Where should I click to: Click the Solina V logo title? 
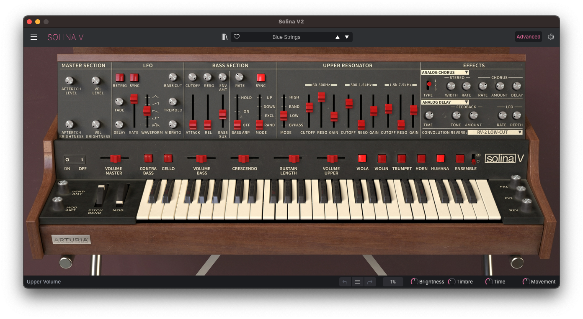65,37
